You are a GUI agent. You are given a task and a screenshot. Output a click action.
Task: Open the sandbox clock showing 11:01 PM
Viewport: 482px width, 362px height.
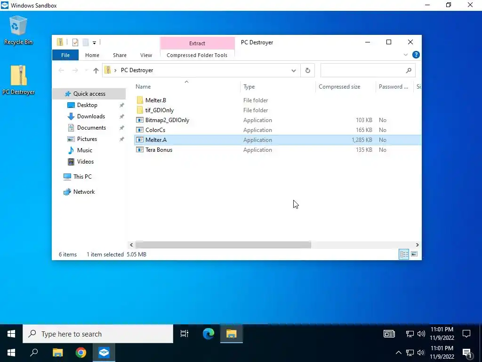coord(442,334)
